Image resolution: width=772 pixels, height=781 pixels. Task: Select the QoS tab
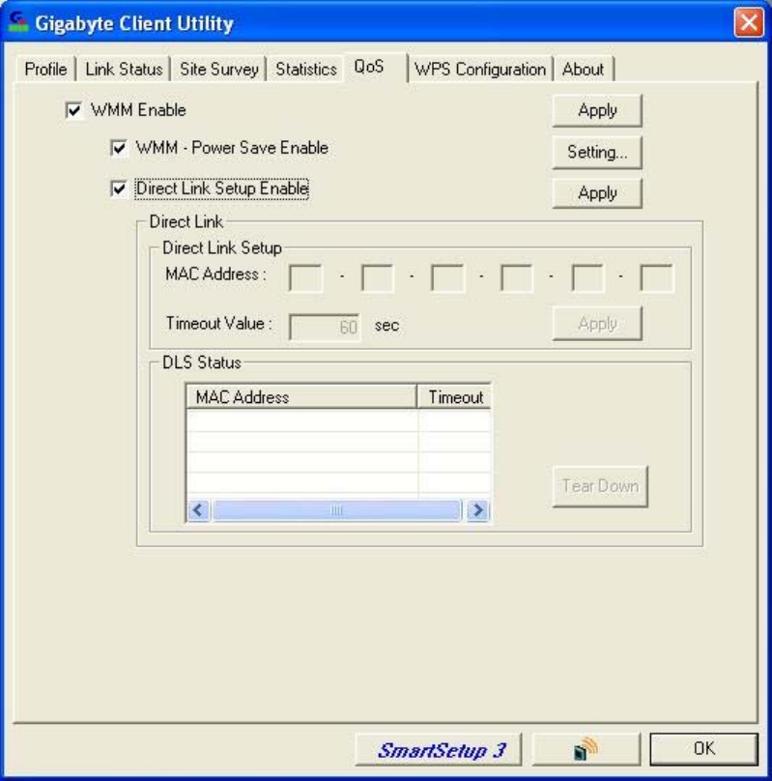pyautogui.click(x=375, y=67)
